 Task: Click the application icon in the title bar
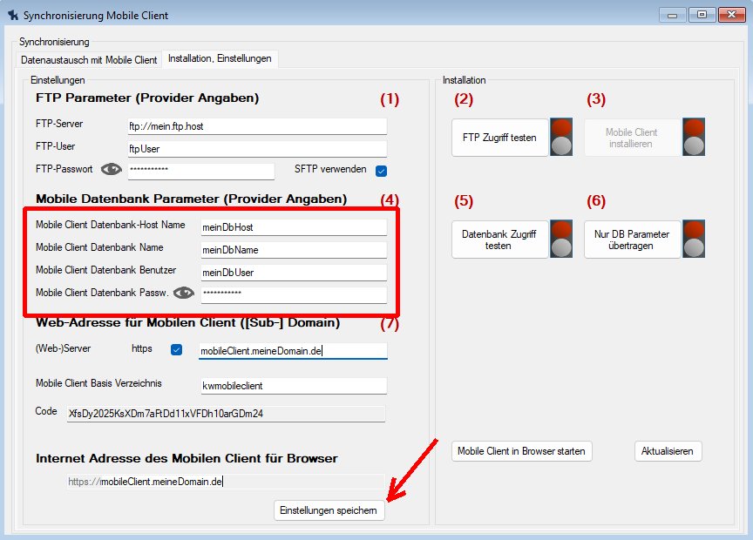click(12, 15)
